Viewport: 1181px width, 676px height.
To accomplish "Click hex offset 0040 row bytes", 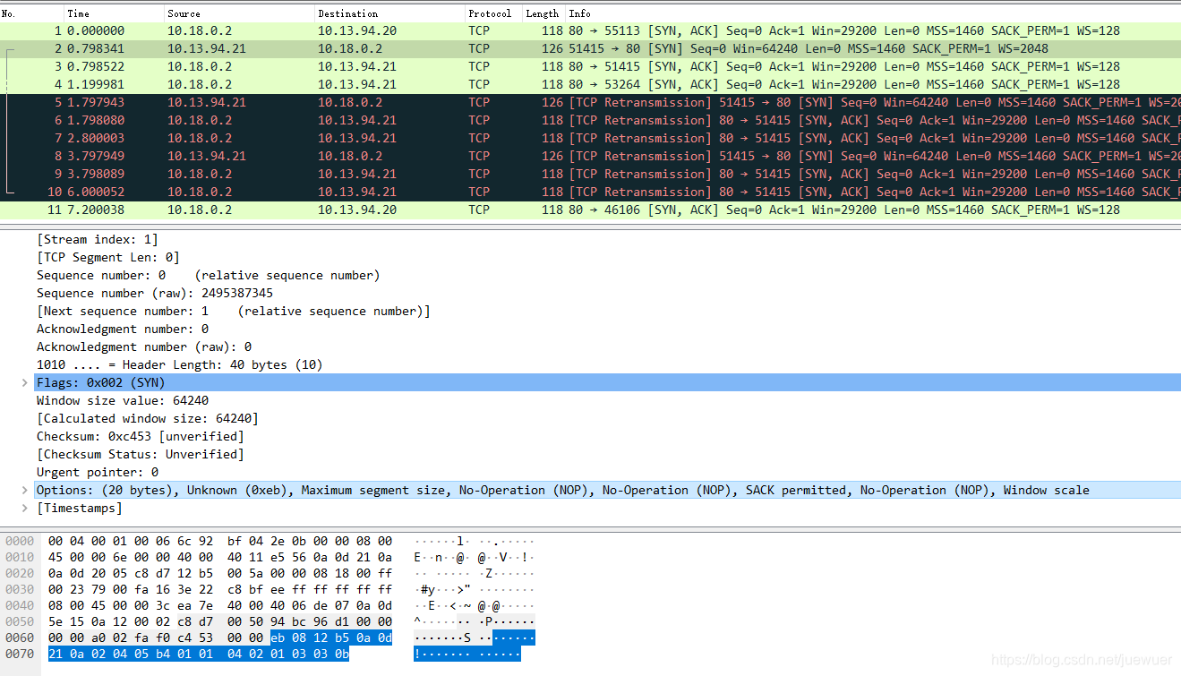I will pos(220,605).
